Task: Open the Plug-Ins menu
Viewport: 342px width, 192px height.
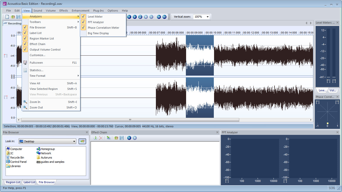Action: point(98,11)
